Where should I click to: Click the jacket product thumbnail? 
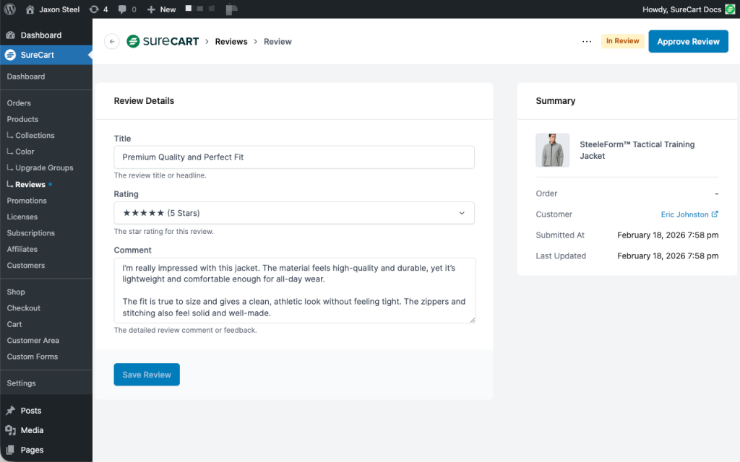(552, 150)
